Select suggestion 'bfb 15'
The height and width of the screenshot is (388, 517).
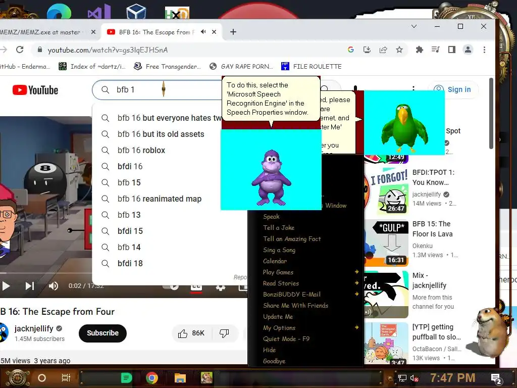(x=129, y=183)
